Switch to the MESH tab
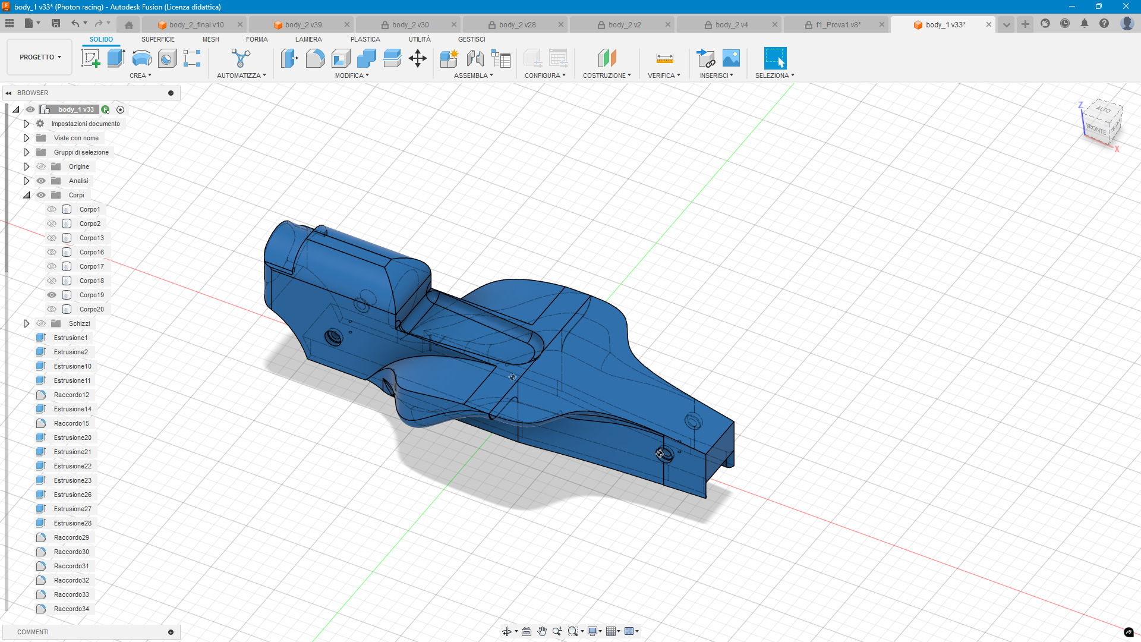Image resolution: width=1141 pixels, height=642 pixels. coord(211,39)
